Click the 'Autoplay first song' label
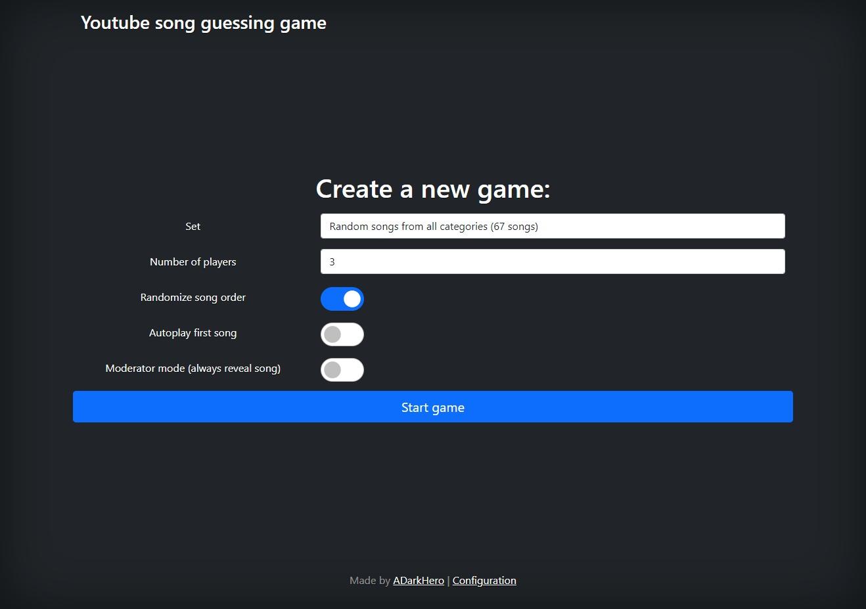Screen dimensions: 866x609 point(193,332)
